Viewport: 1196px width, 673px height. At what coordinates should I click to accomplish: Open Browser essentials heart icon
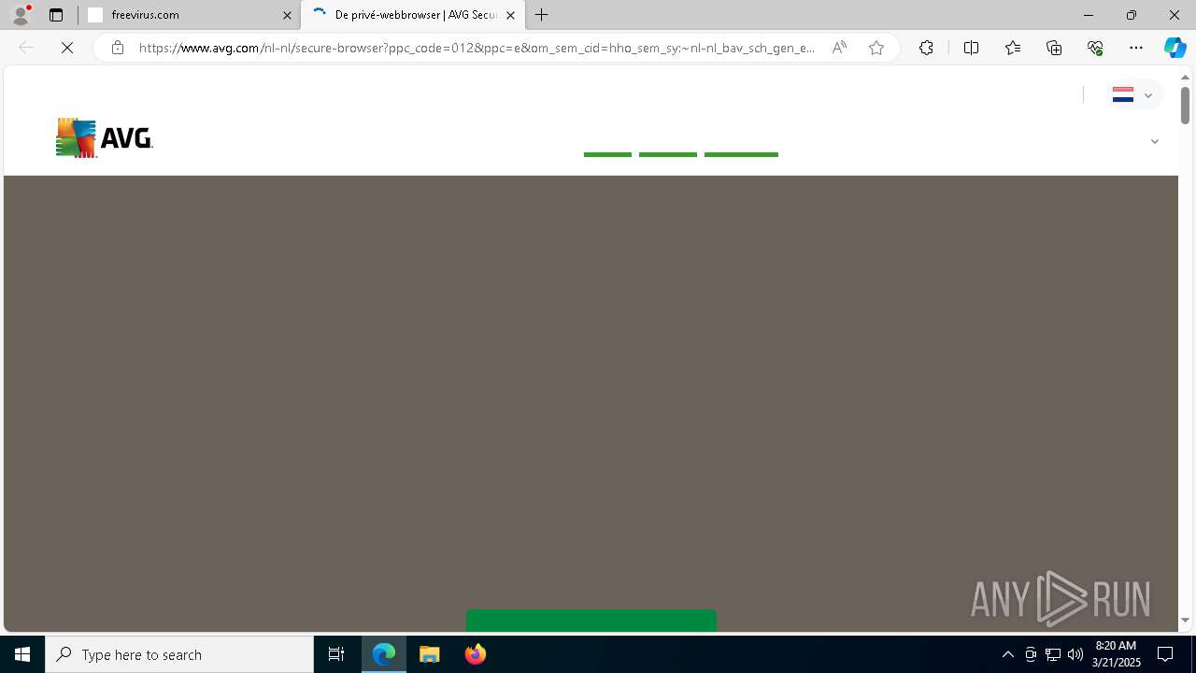[x=1095, y=48]
